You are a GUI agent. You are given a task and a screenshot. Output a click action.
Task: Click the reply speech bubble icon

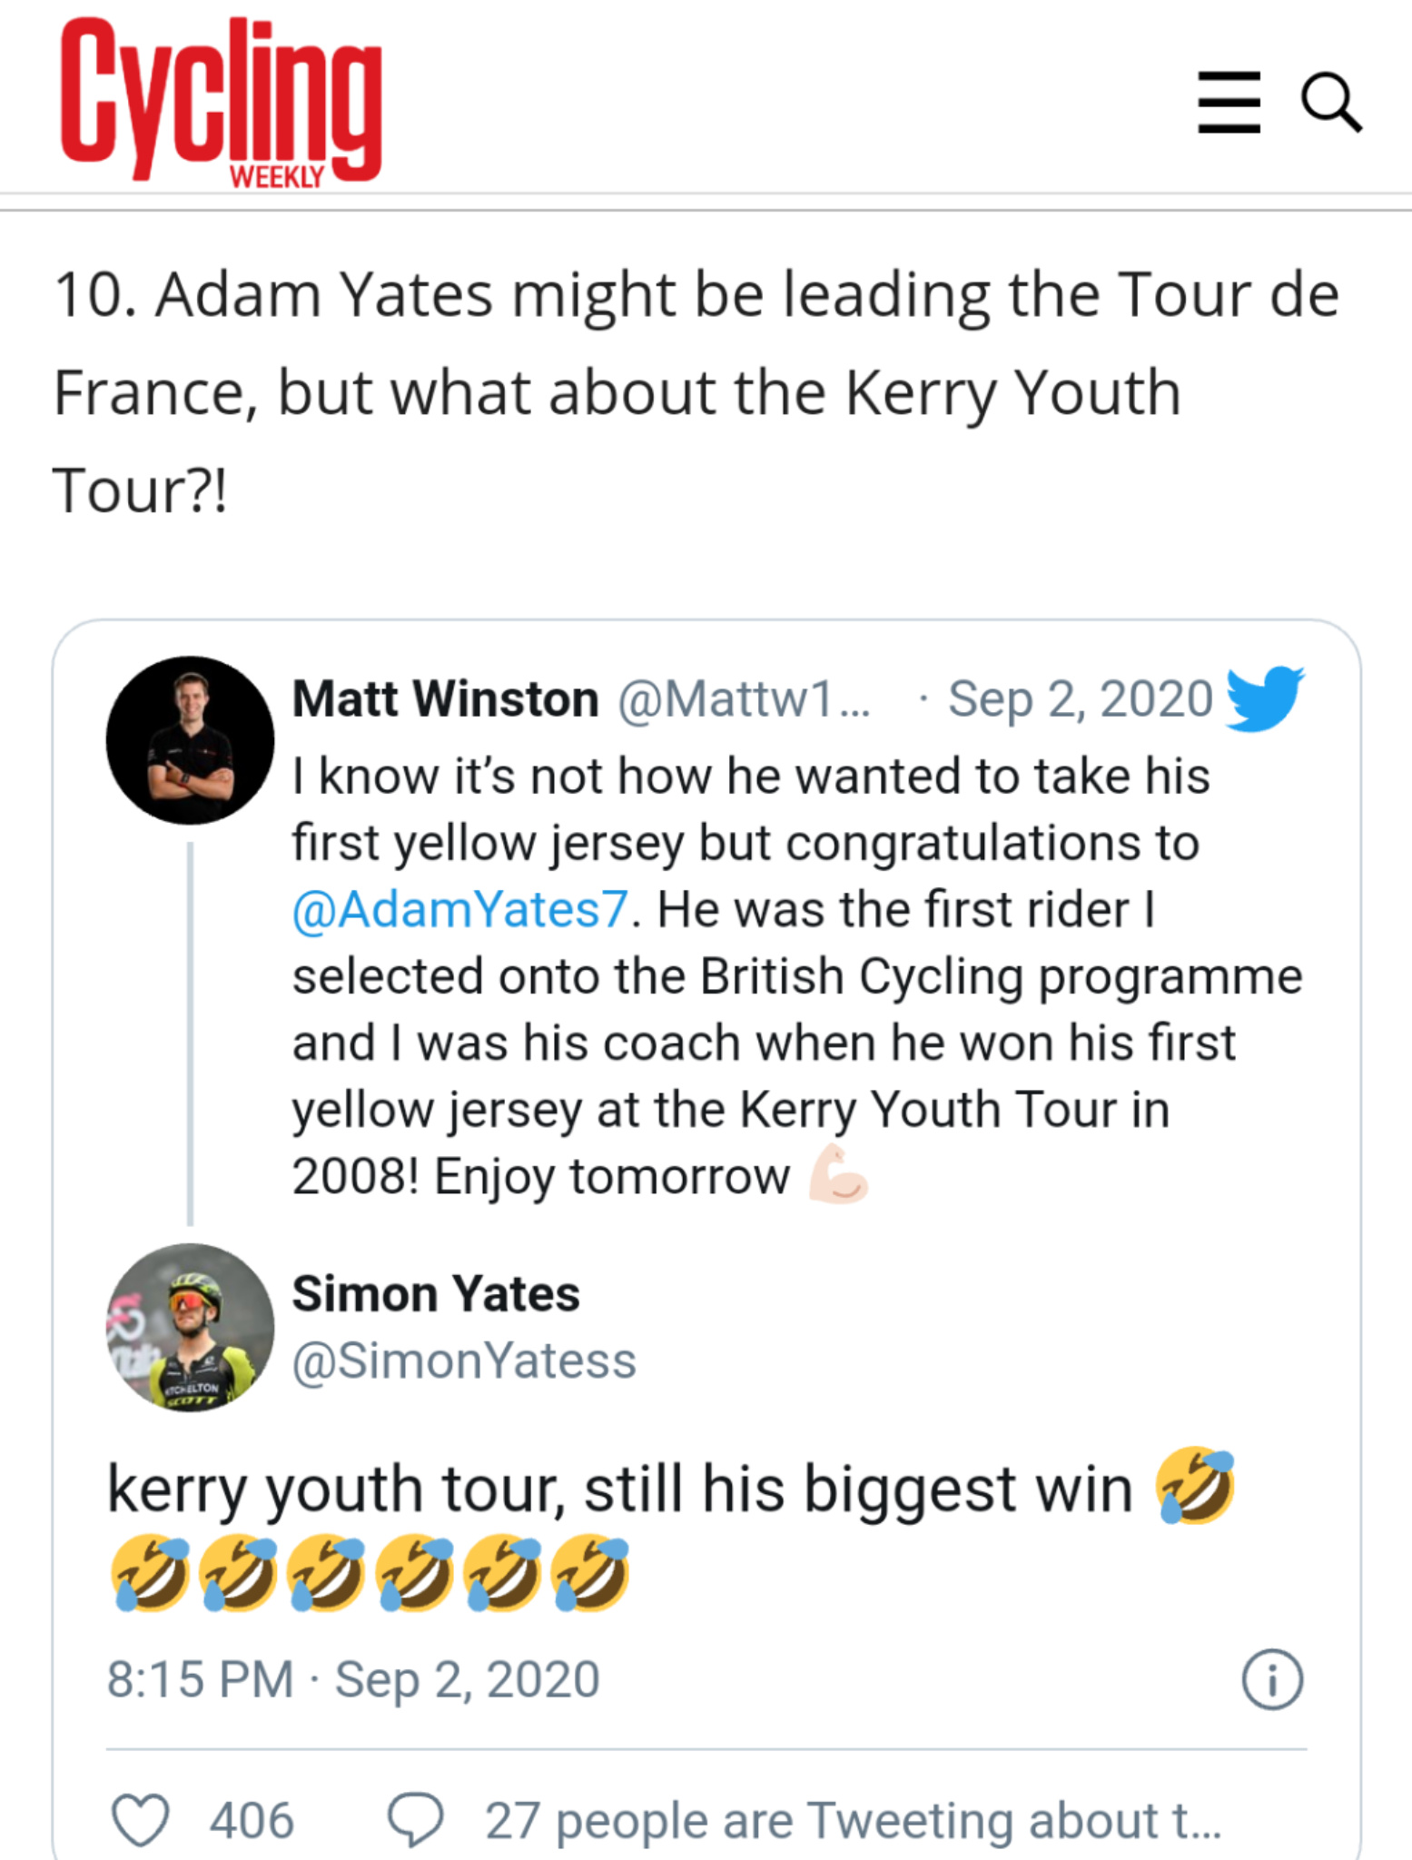pos(416,1820)
